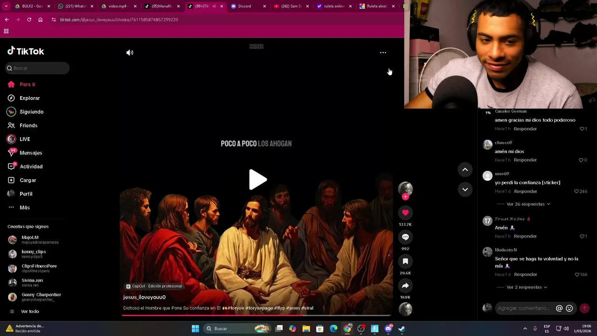Click the TikTok logo
Image resolution: width=597 pixels, height=336 pixels.
[26, 51]
